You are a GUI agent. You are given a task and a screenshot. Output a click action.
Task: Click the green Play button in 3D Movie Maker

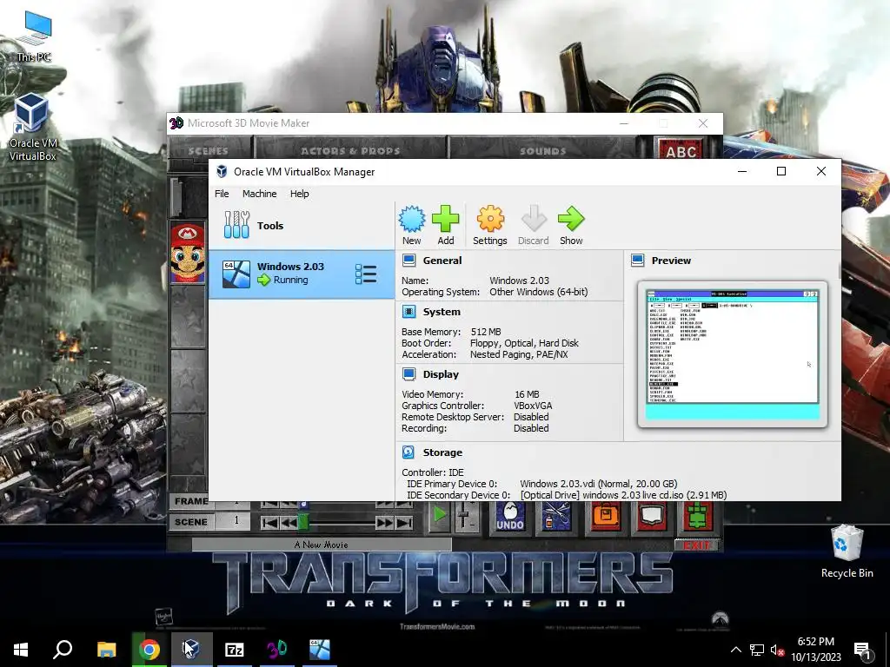coord(439,514)
